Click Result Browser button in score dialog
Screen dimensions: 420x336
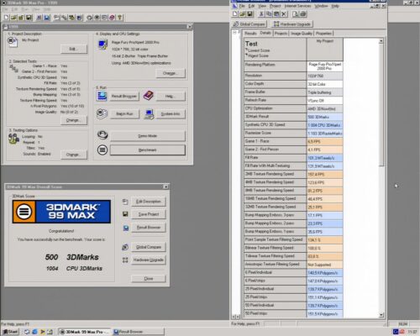tap(149, 228)
